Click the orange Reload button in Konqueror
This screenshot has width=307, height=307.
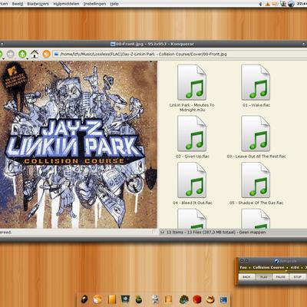46,54
